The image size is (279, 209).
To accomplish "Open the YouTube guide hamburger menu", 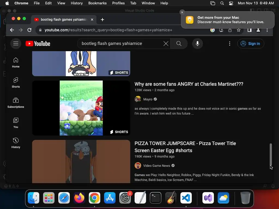I will tap(16, 44).
